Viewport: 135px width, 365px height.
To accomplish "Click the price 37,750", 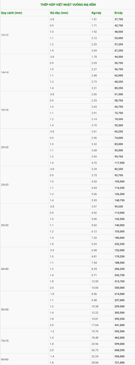I will click(119, 19).
